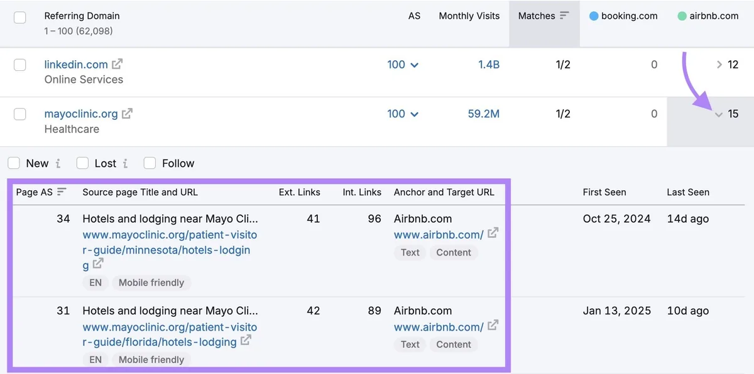Open www.airbnb.com target link in Page AS 31 row
The width and height of the screenshot is (754, 374).
439,327
